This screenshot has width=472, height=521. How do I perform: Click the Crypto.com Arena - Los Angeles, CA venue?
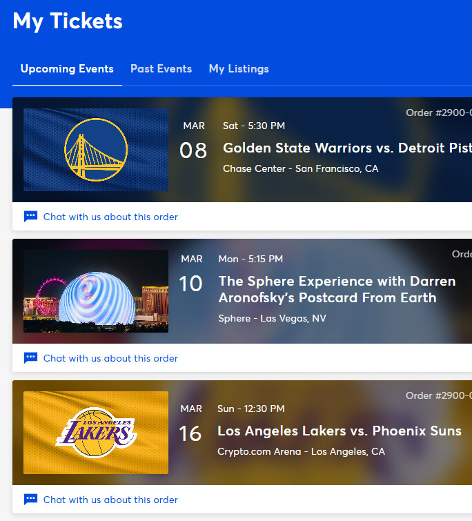[x=301, y=451]
